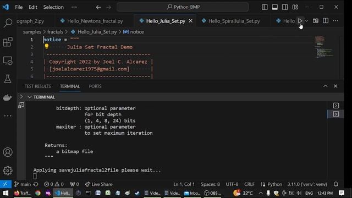The image size is (352, 198).
Task: Open OBS from the taskbar
Action: 212,193
